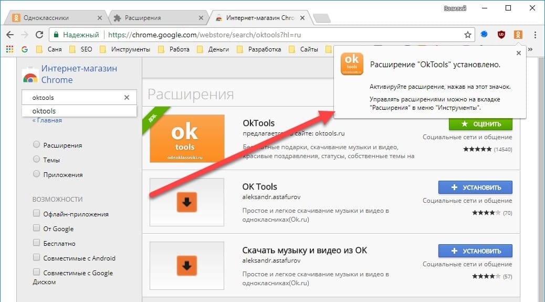Screen dimensions: 545x302
Task: Close the OkTools installed notification popup
Action: [x=519, y=53]
